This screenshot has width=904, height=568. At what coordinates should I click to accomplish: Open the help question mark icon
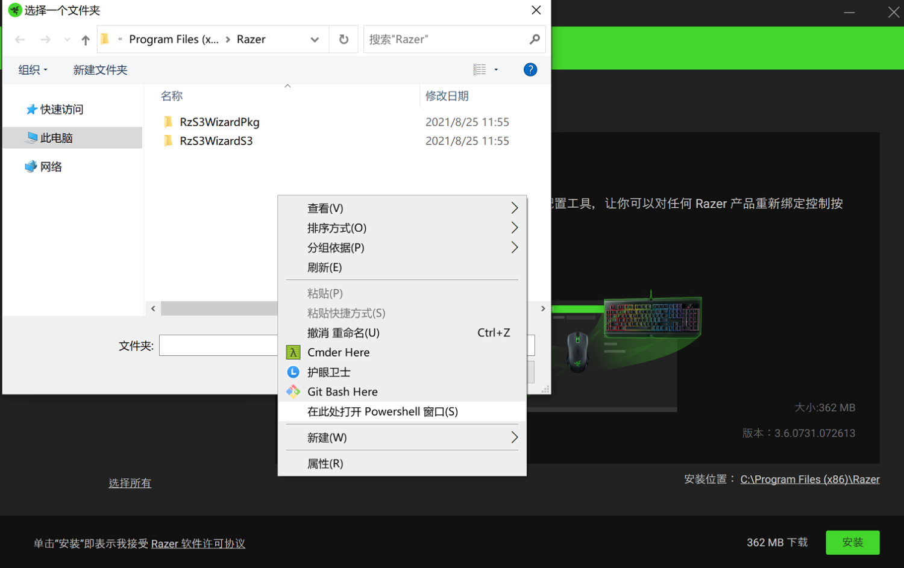pyautogui.click(x=530, y=69)
